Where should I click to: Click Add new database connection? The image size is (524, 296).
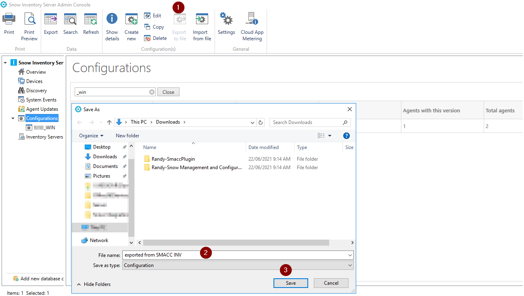[38, 279]
